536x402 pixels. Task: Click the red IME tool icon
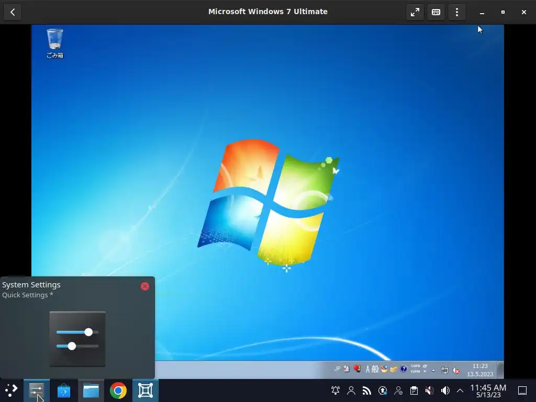pos(357,369)
